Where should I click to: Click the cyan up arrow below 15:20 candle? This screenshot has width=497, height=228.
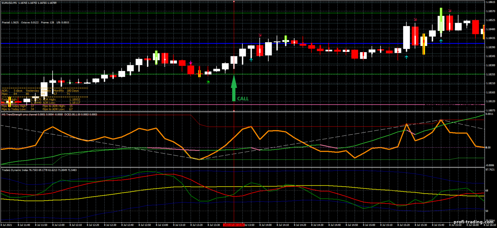click(407, 57)
